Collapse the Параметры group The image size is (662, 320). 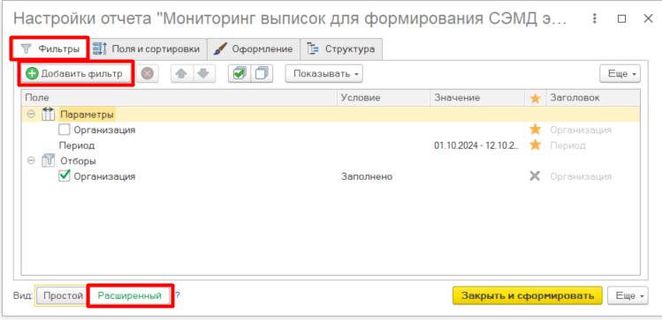pos(31,115)
